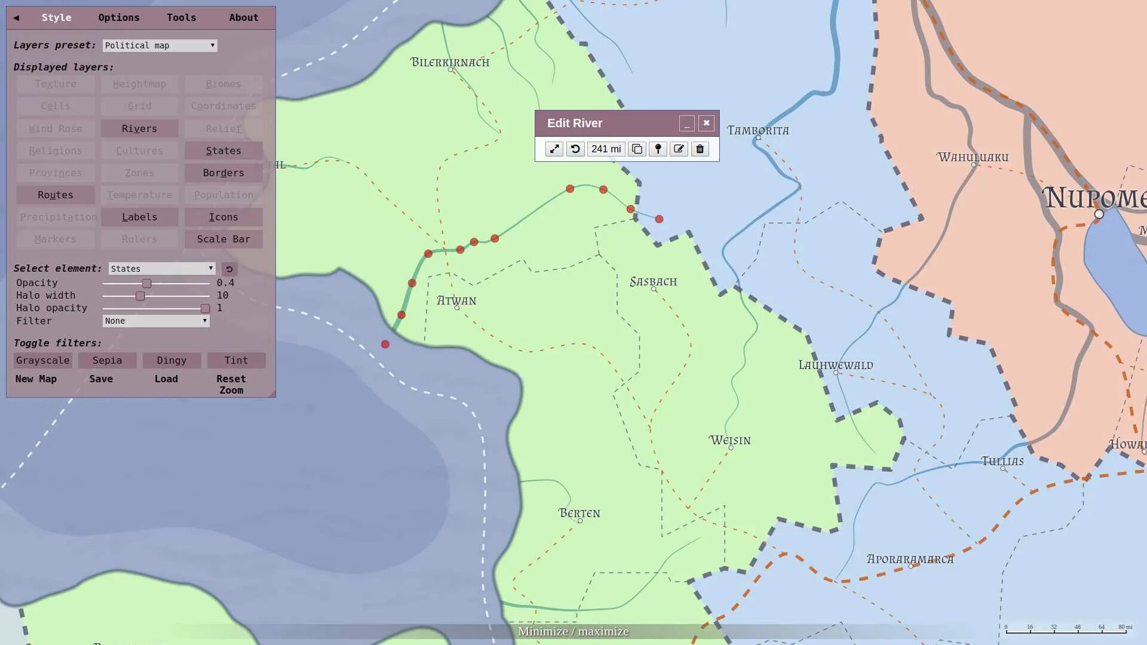Click the river reverse direction icon
Image resolution: width=1147 pixels, height=645 pixels.
(575, 149)
